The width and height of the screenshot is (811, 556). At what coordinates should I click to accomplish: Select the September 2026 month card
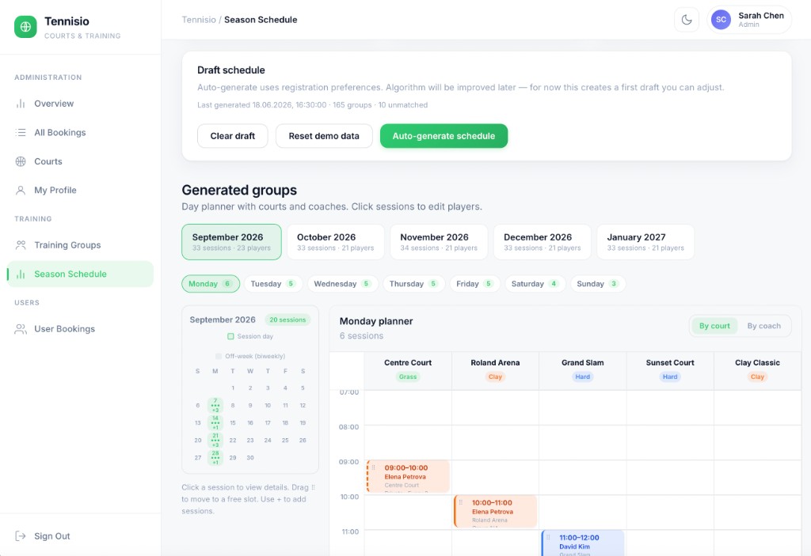(x=232, y=242)
